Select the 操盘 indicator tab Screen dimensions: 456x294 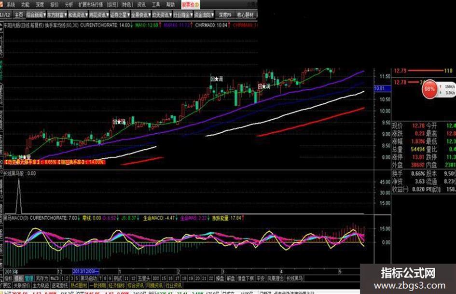(x=220, y=278)
